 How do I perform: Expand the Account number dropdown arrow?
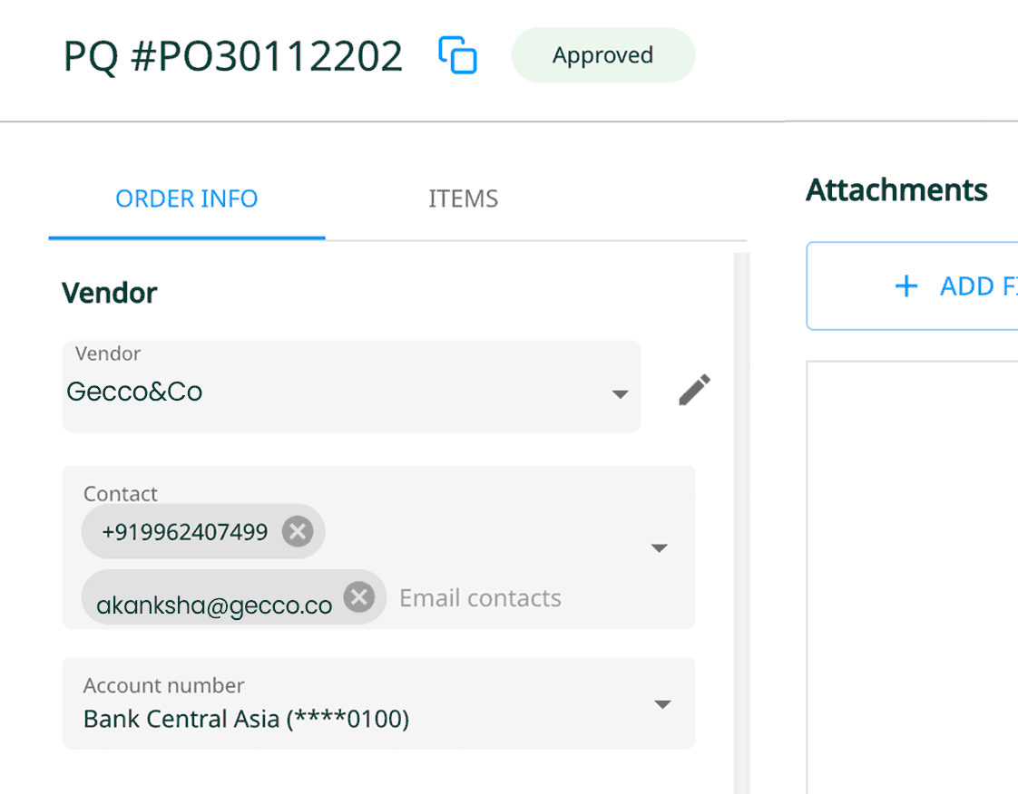(x=662, y=704)
